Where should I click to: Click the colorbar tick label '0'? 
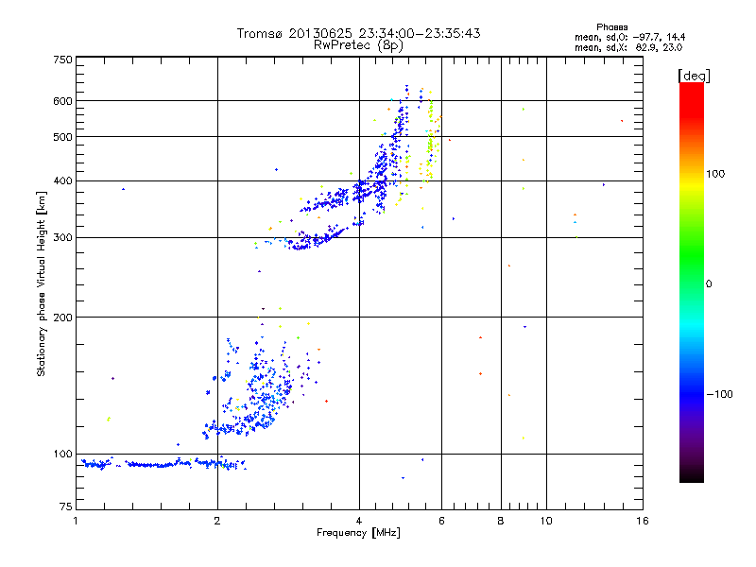click(x=709, y=284)
